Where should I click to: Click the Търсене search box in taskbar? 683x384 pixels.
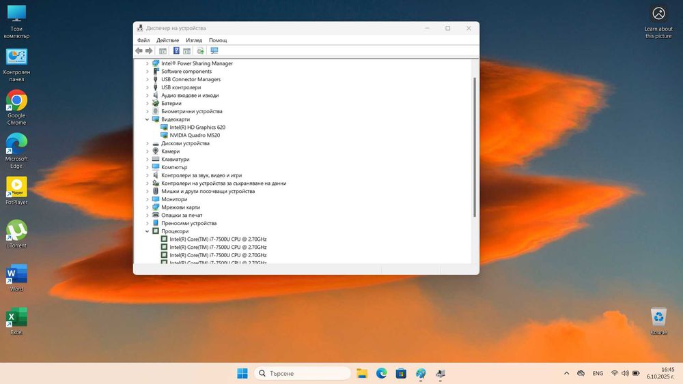302,373
